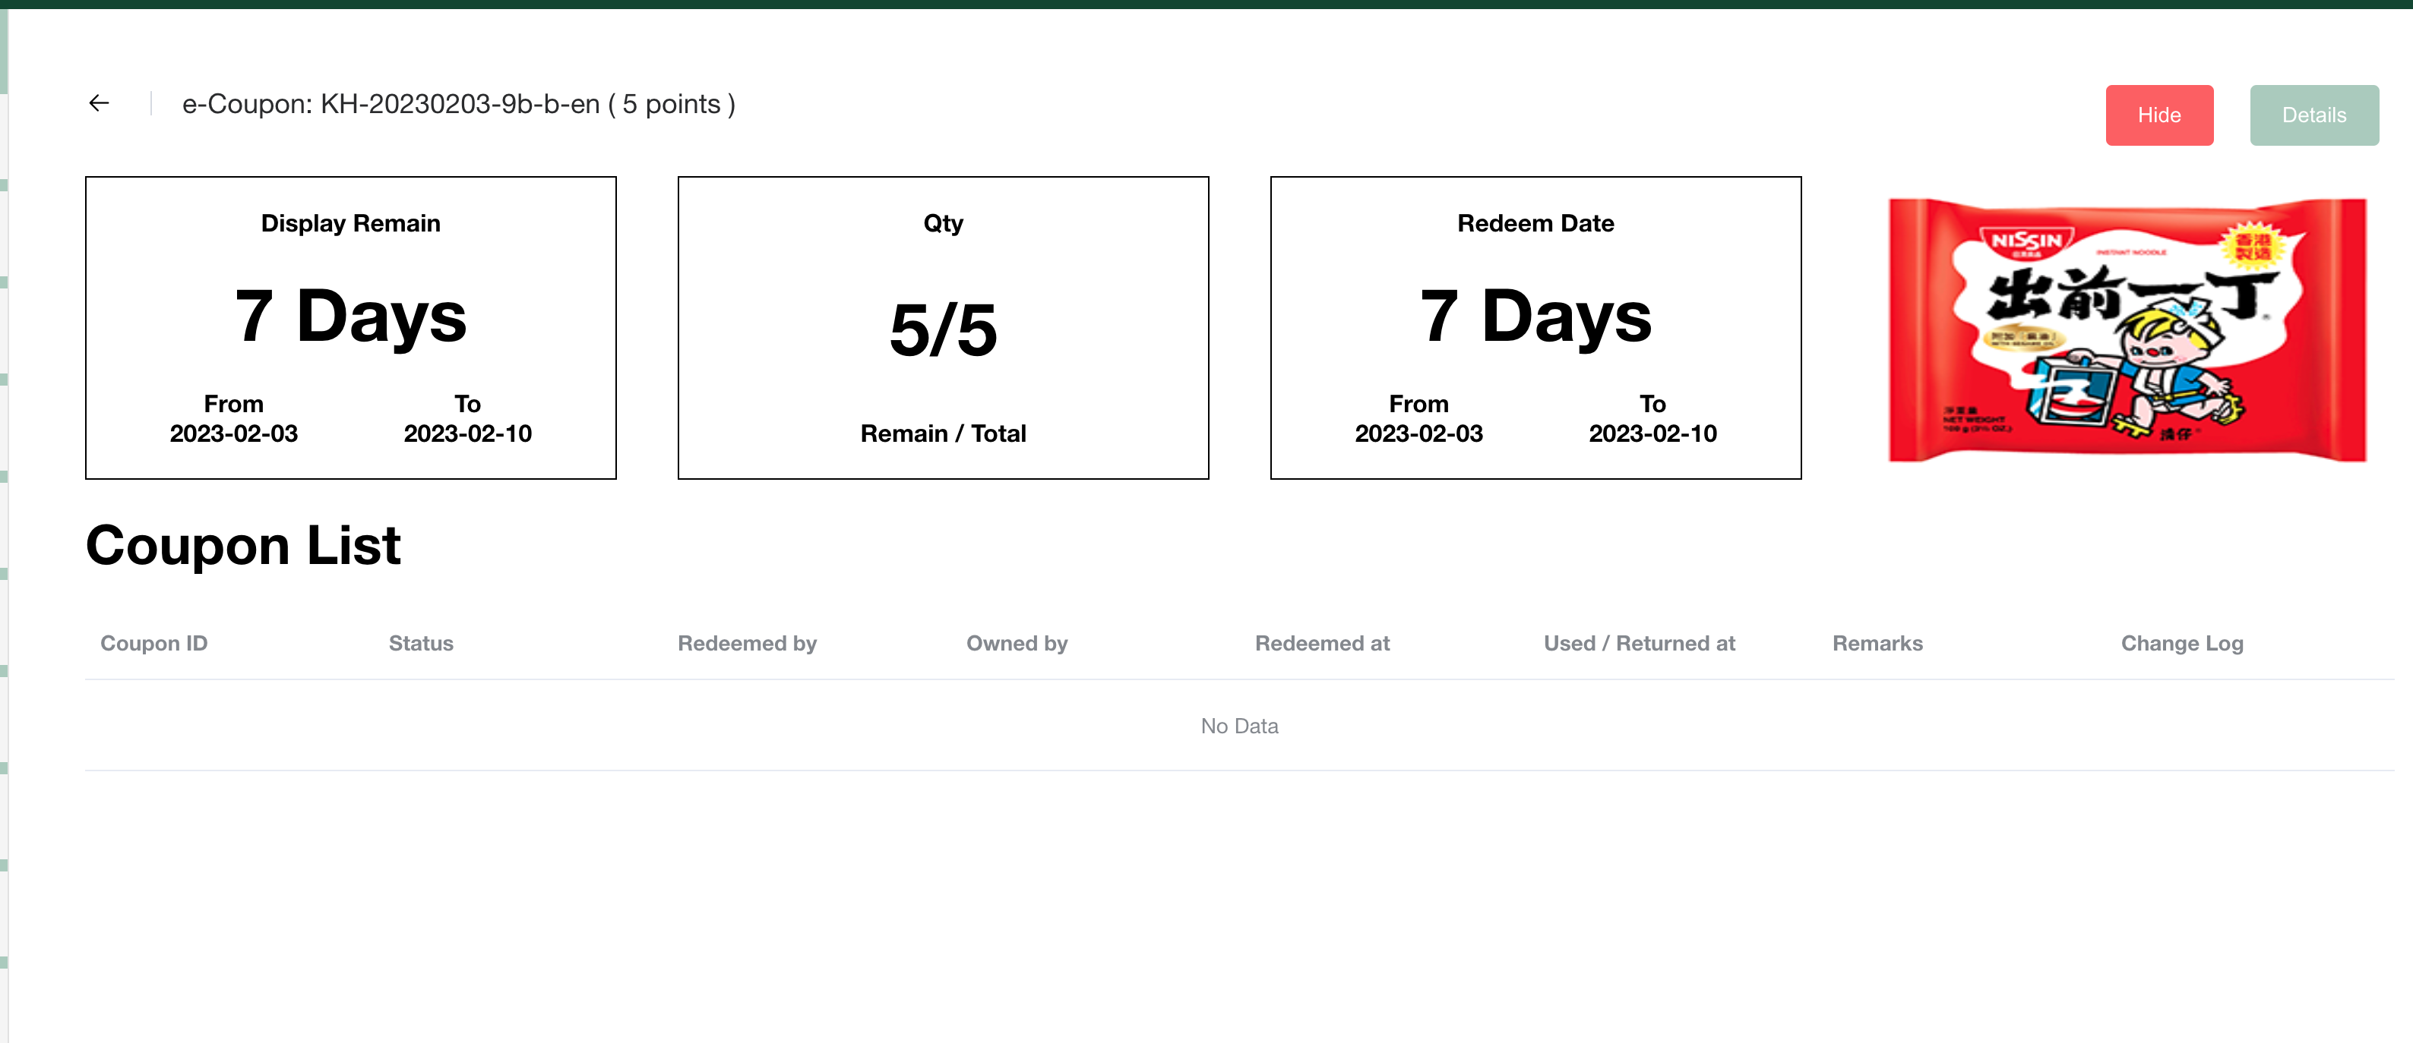
Task: Click Used / Returned at column header
Action: [x=1638, y=643]
